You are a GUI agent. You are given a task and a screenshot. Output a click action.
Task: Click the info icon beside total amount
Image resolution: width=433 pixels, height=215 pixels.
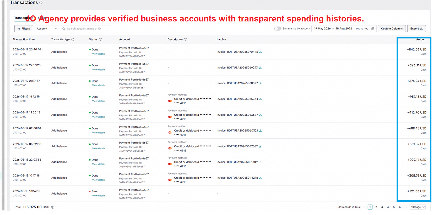(x=53, y=207)
